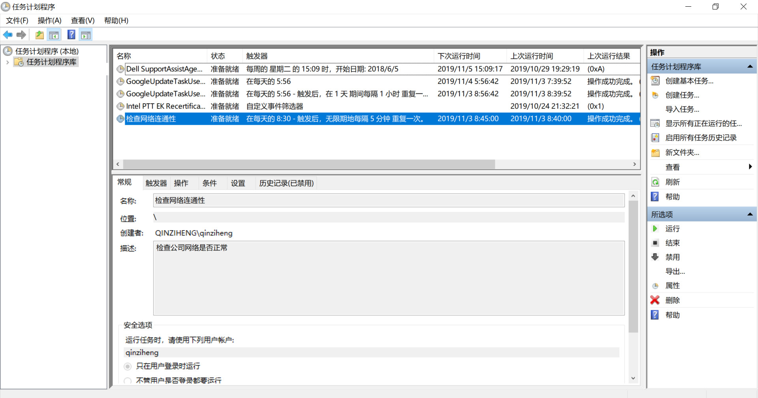Screen dimensions: 758x398
Task: Click the 禁用 action link
Action: coord(672,257)
